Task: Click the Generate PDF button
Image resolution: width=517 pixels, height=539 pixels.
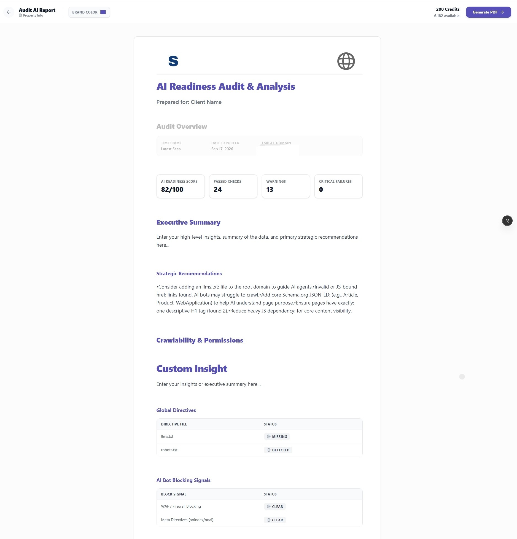Action: (x=488, y=12)
